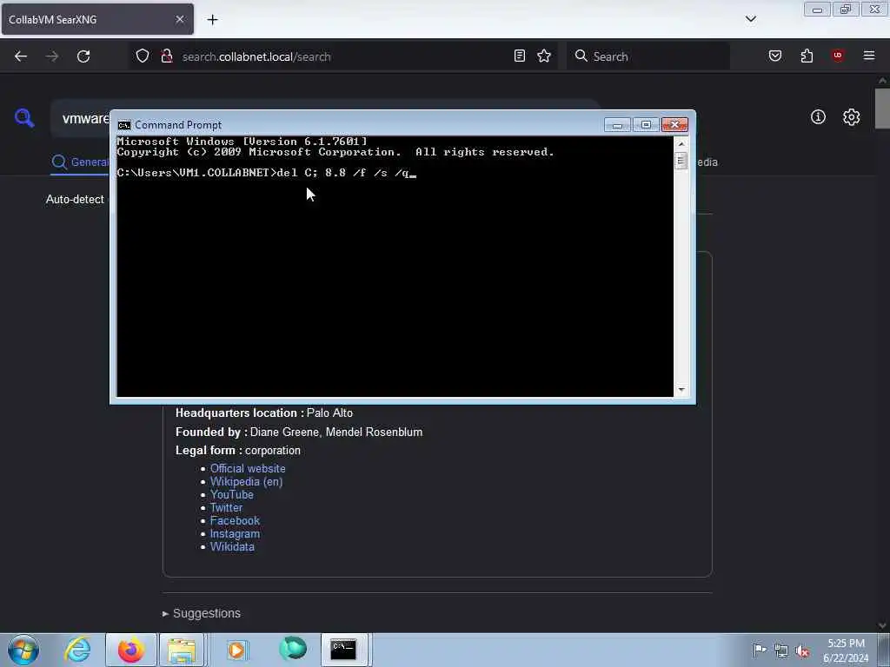Click the Headquarters location Palo Alto text
Viewport: 890px width, 667px height.
pyautogui.click(x=264, y=413)
